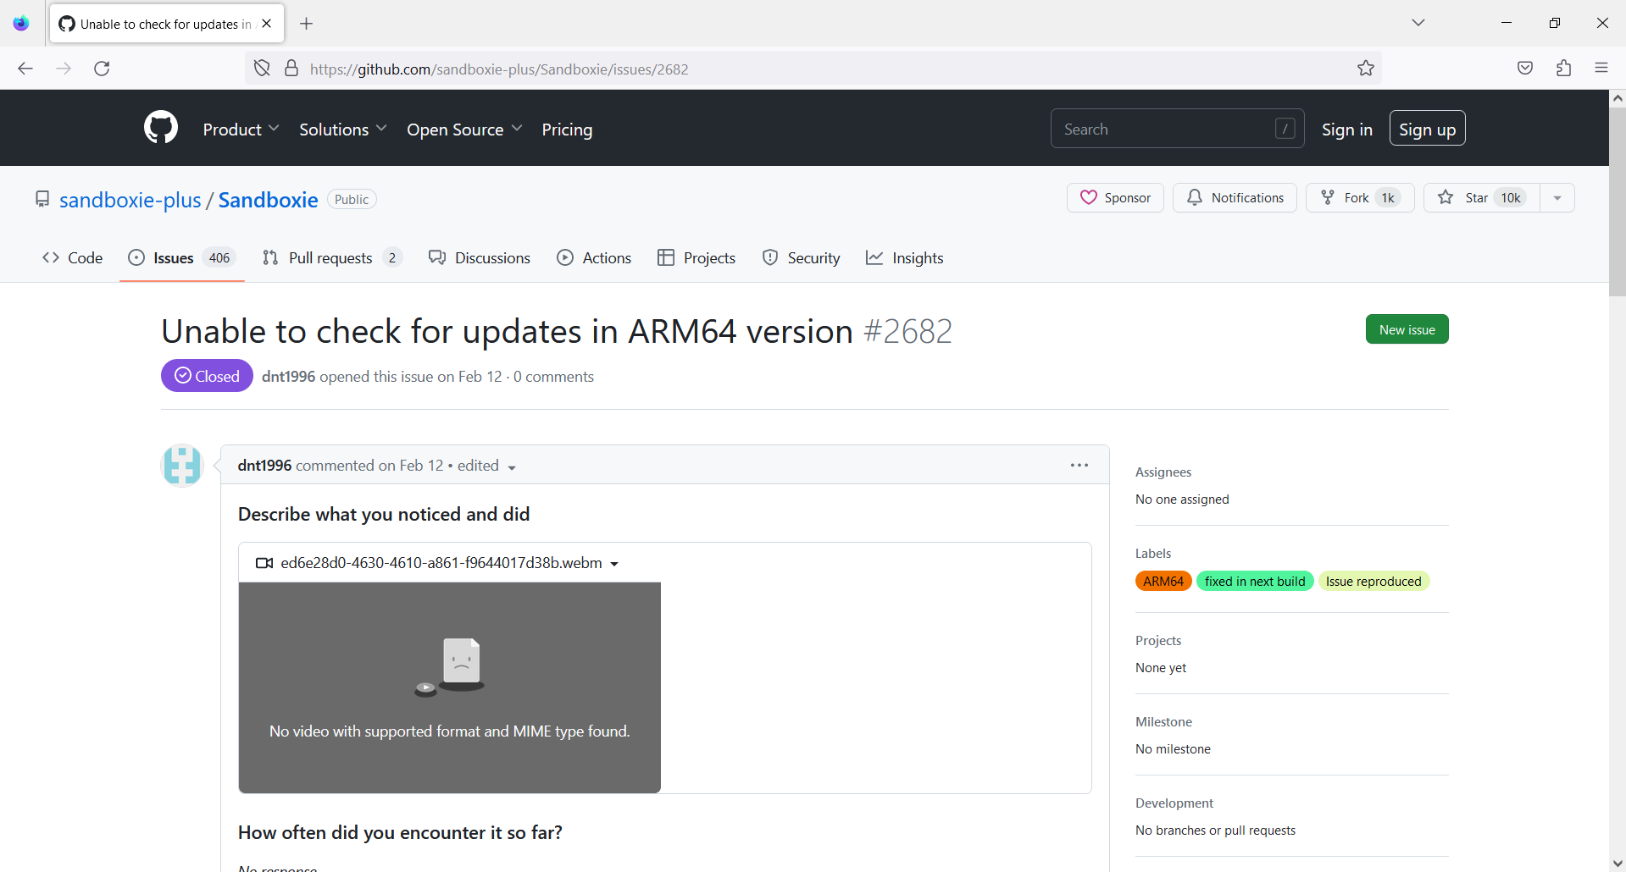Bookmark this page with star icon
The image size is (1626, 872).
point(1365,69)
